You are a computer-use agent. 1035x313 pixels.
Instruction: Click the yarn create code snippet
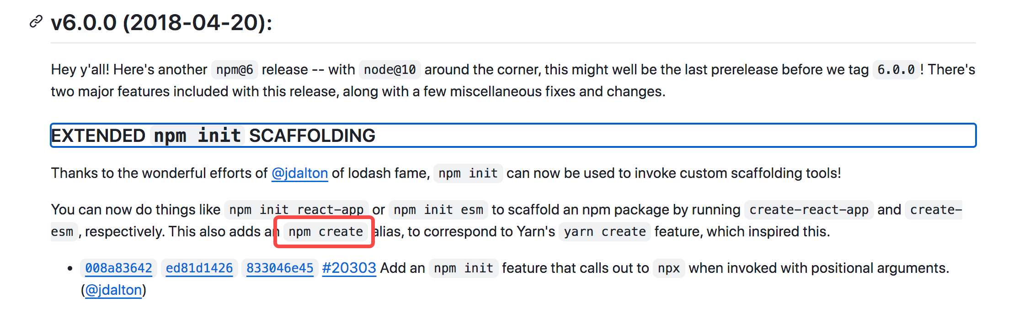coord(605,232)
